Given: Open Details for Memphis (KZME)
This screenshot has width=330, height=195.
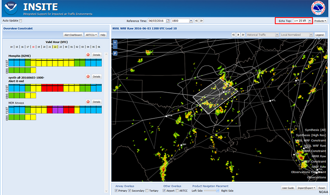Looking at the screenshot, I should (x=97, y=55).
